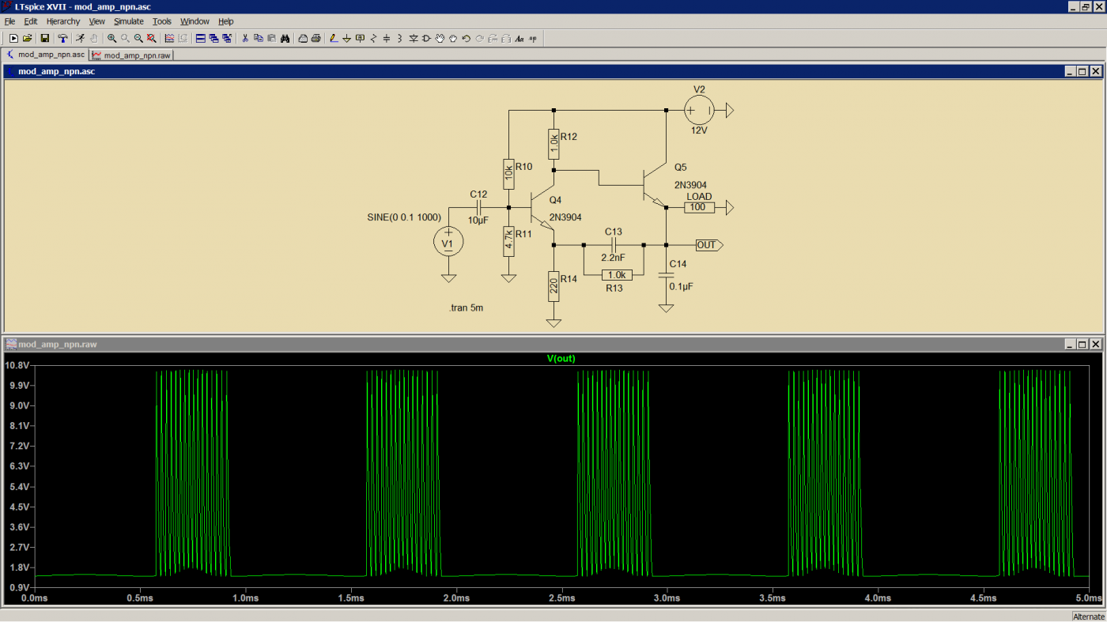Click the Save file toolbar icon

pyautogui.click(x=45, y=38)
